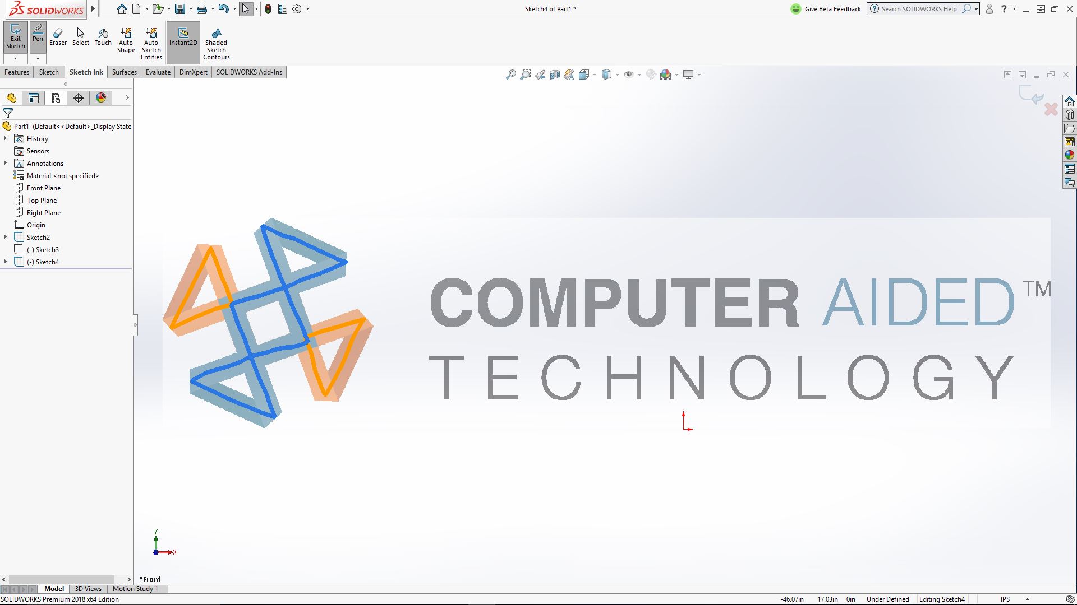
Task: Open the Features ribbon tab
Action: point(16,72)
